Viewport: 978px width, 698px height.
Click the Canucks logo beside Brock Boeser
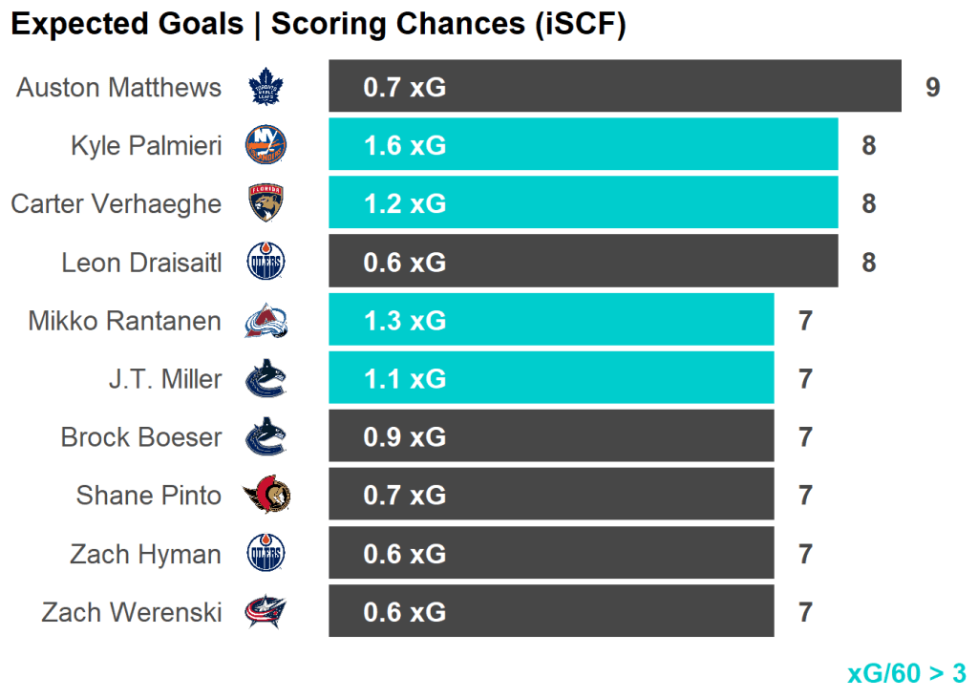tap(266, 437)
